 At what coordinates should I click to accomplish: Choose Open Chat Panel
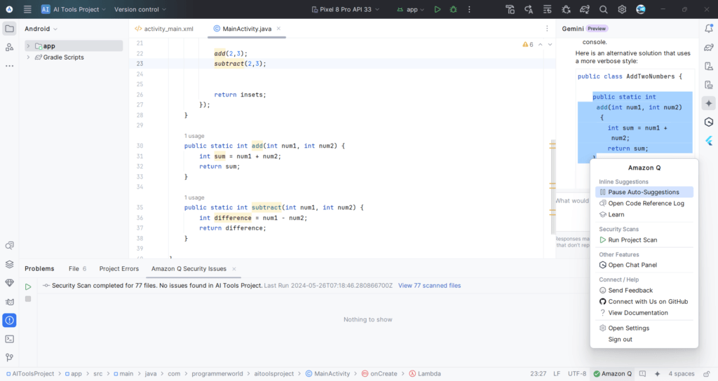(x=644, y=265)
